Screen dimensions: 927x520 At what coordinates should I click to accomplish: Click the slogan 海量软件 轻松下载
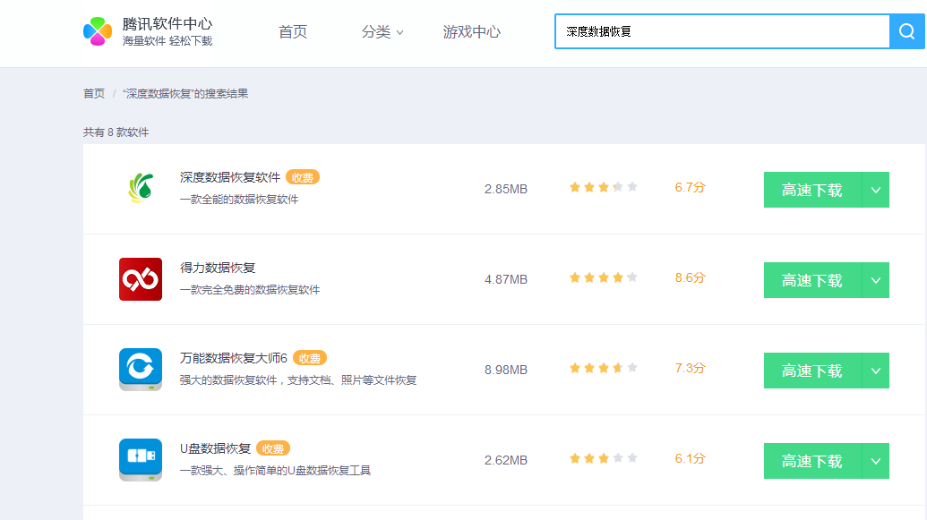[167, 41]
